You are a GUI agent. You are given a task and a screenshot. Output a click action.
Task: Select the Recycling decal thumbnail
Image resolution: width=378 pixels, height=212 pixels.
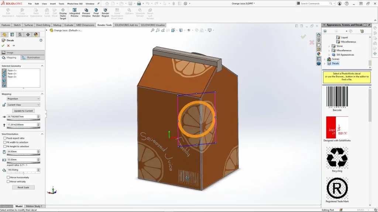(x=337, y=158)
